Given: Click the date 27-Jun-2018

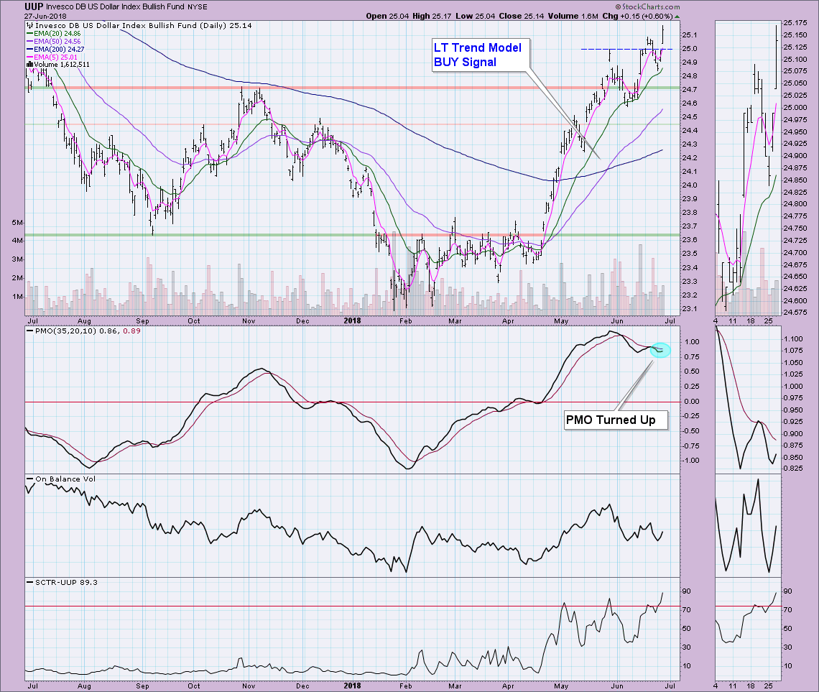Looking at the screenshot, I should 45,17.
